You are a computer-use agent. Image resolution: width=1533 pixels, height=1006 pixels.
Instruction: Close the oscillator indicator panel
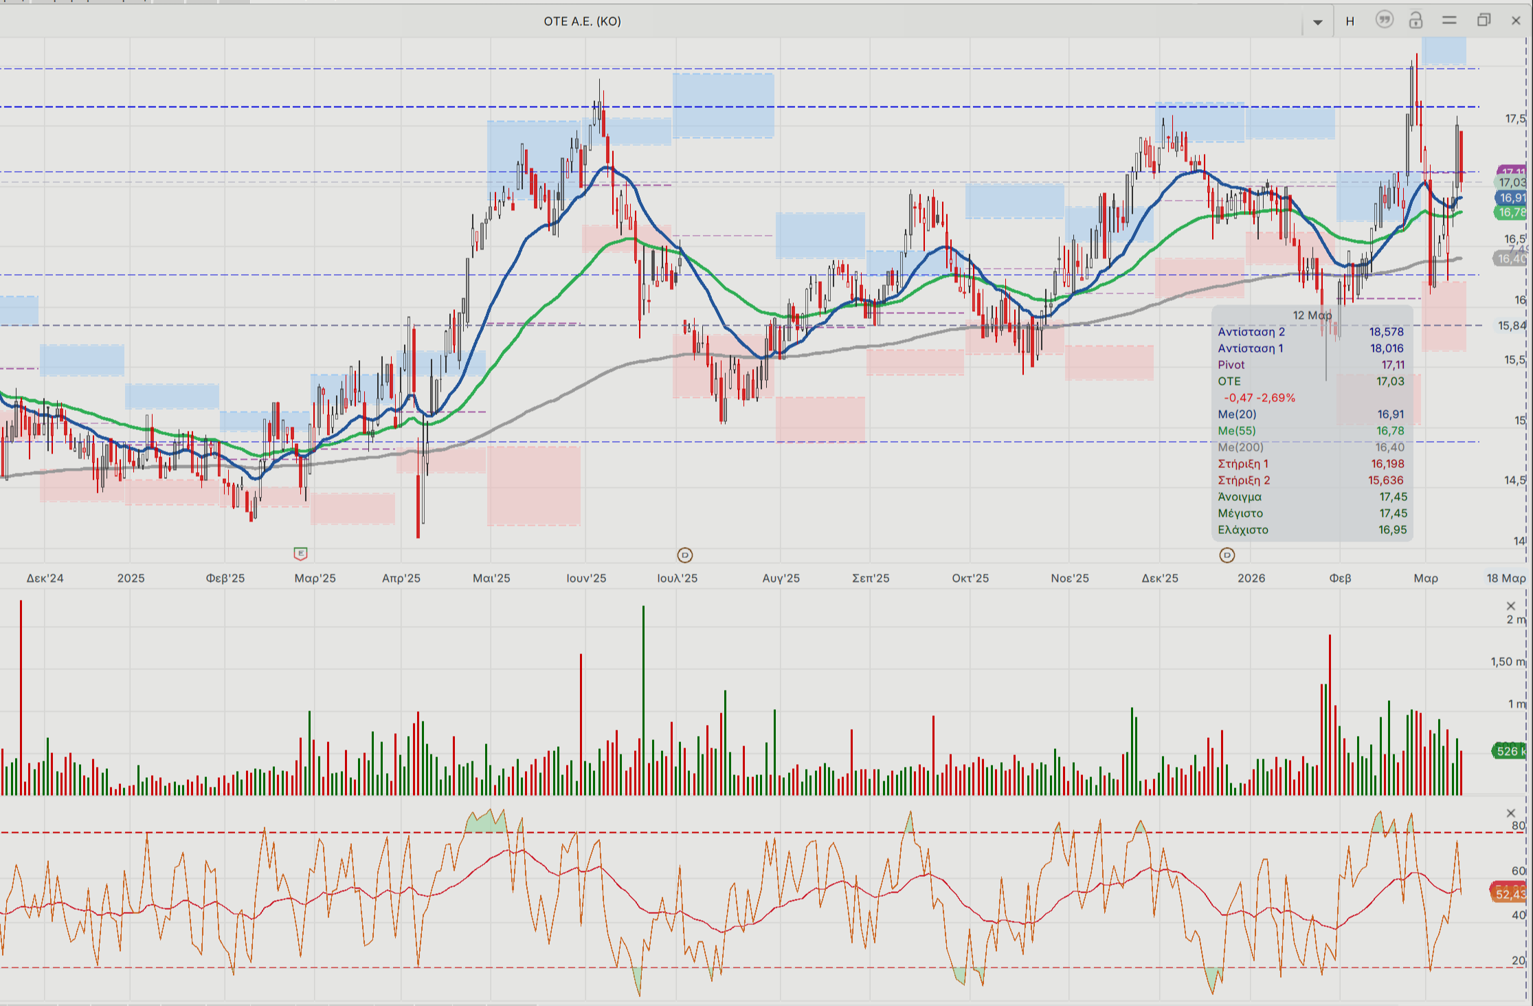[x=1510, y=814]
